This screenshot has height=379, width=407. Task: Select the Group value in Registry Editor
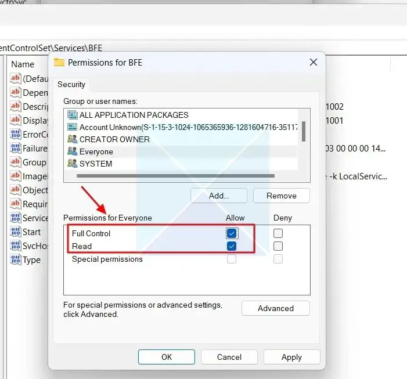click(x=28, y=162)
